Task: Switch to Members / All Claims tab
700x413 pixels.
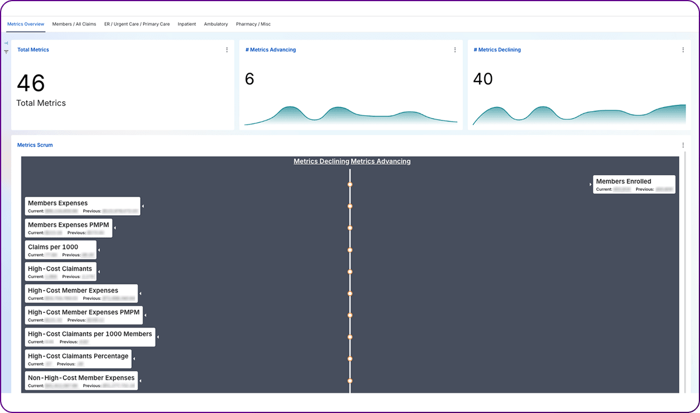Action: pyautogui.click(x=74, y=24)
